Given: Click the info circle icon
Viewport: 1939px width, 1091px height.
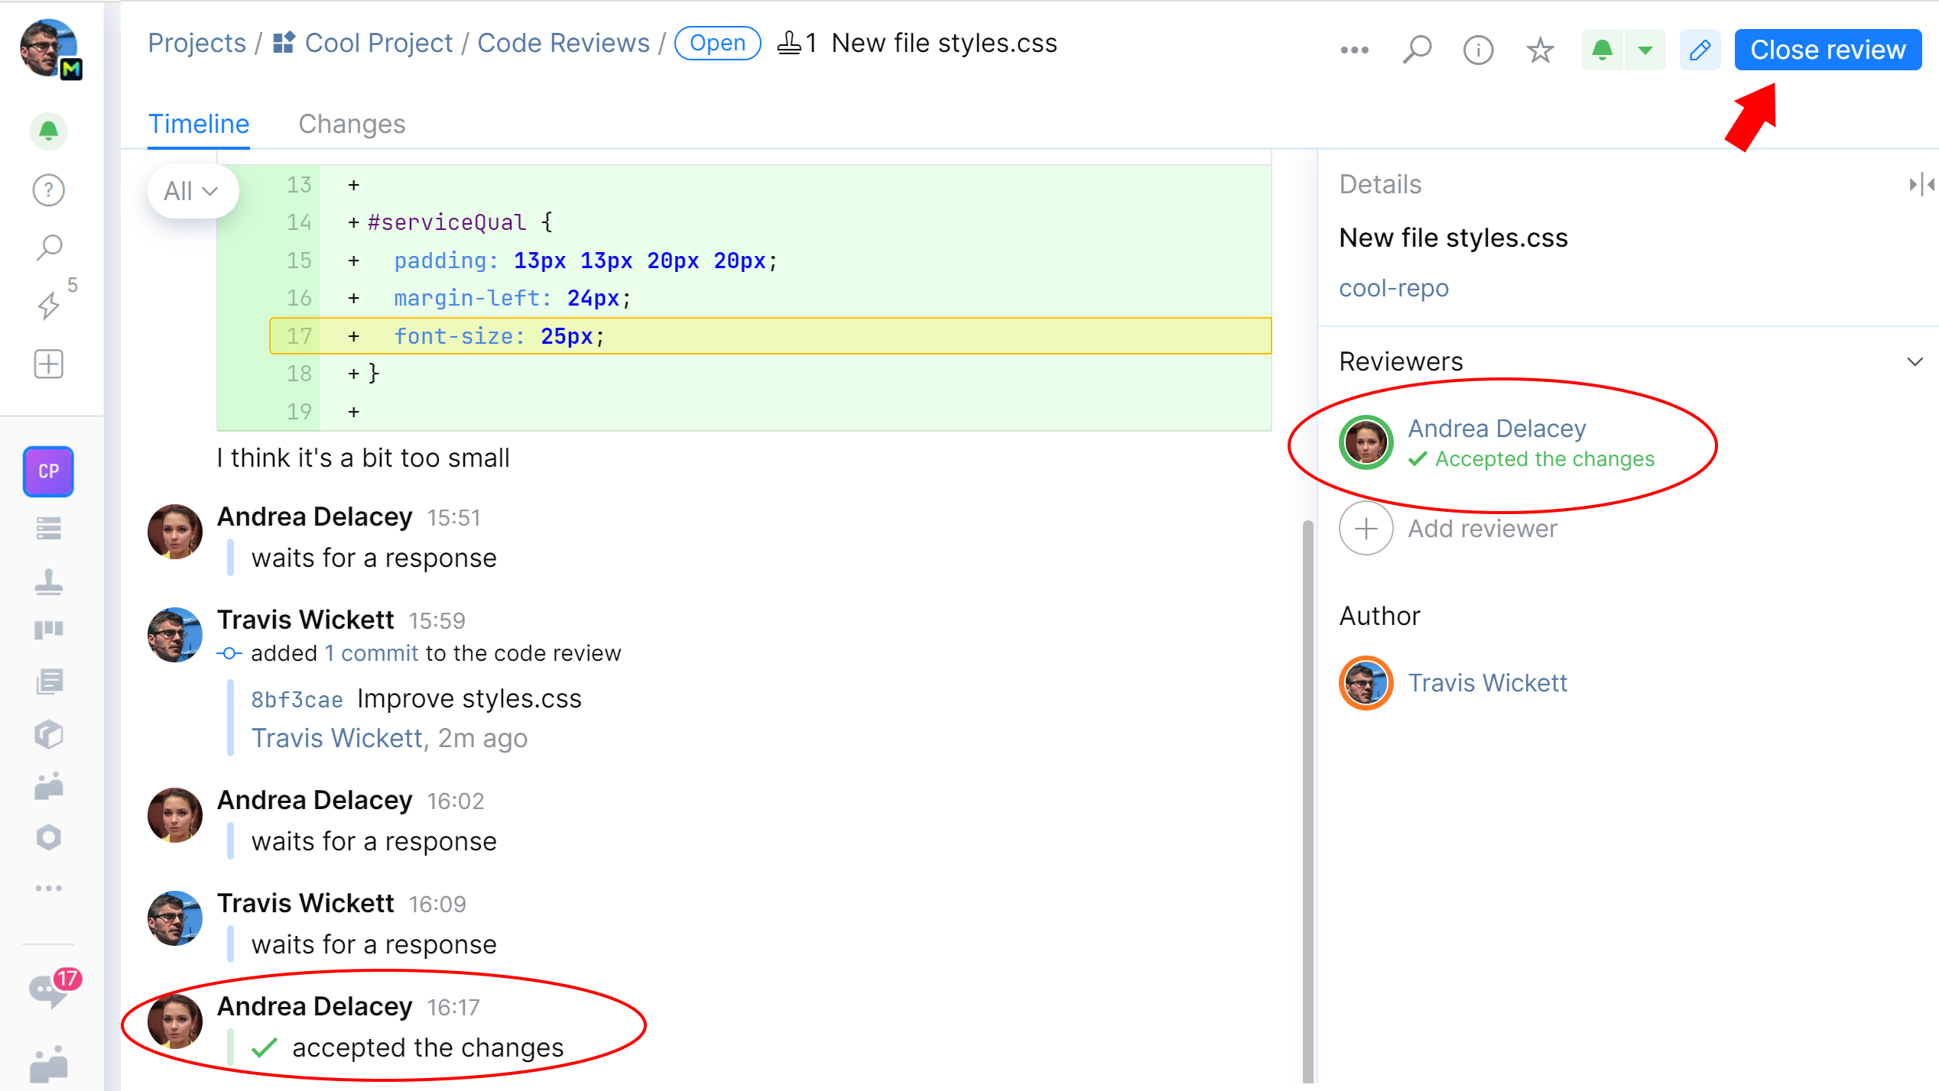Looking at the screenshot, I should coord(1476,49).
